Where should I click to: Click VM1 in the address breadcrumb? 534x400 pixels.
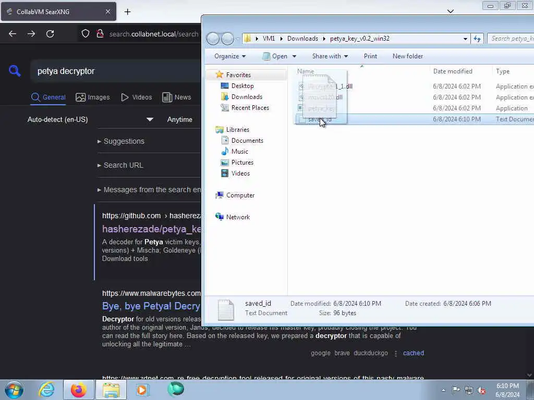pyautogui.click(x=269, y=39)
